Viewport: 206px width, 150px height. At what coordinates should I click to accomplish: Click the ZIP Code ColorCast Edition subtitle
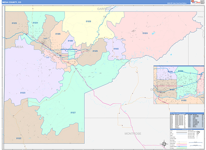(x=177, y=3)
